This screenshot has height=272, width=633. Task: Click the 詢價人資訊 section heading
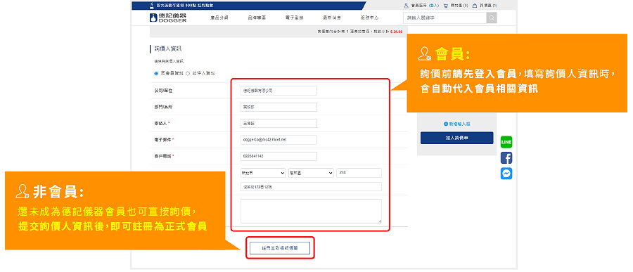168,48
